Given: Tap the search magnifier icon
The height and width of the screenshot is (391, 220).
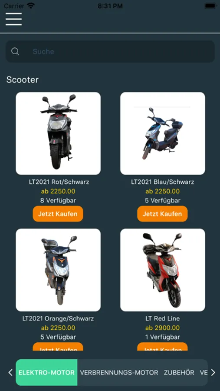Looking at the screenshot, I should (15, 51).
